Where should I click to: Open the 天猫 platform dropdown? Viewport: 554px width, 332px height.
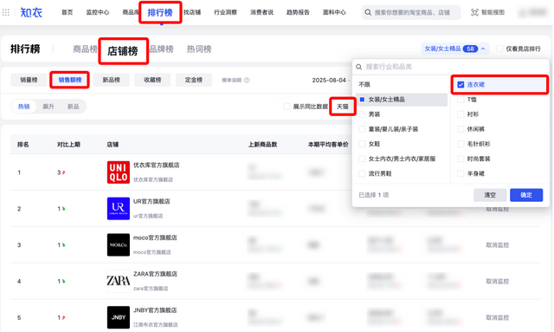pos(343,107)
